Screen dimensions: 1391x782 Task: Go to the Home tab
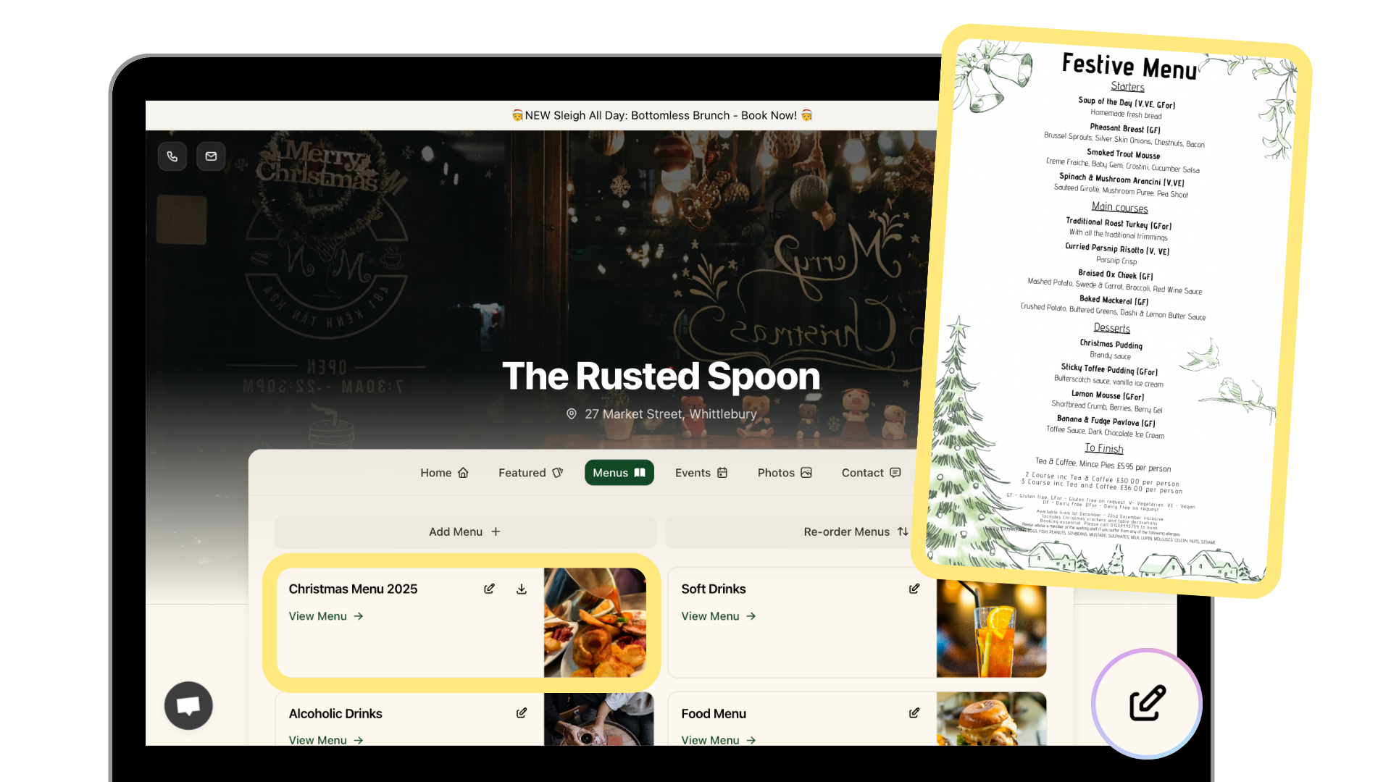pos(445,473)
